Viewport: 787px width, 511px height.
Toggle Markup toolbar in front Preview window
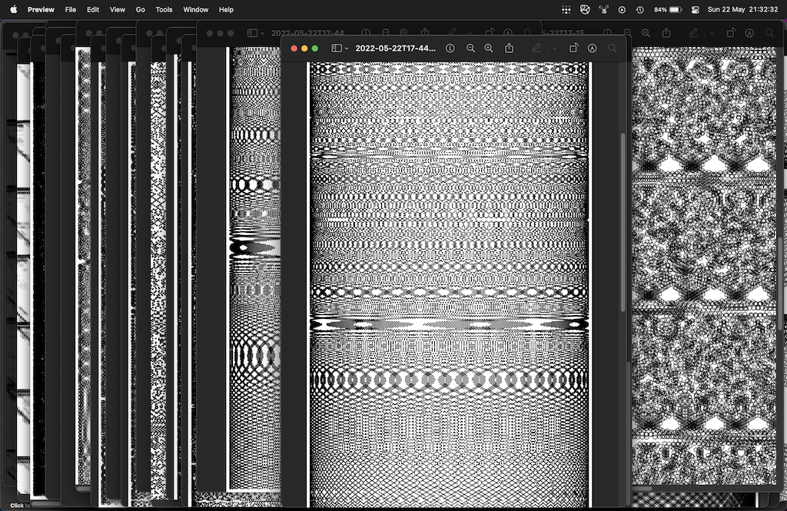(x=593, y=48)
